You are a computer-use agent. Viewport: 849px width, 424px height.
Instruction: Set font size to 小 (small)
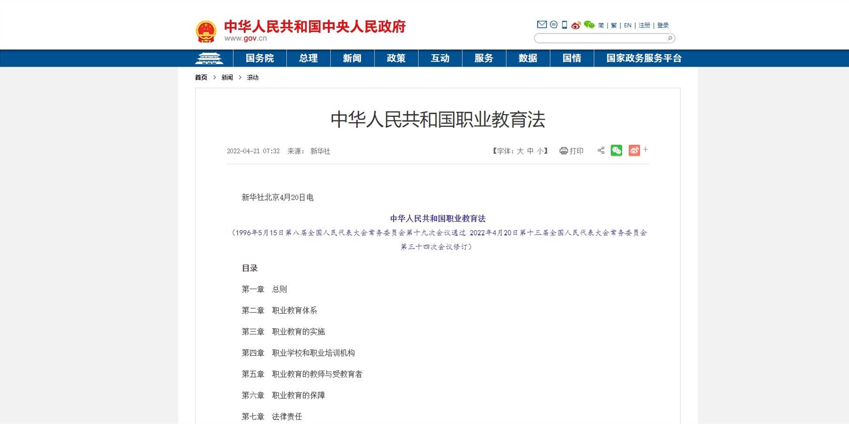click(540, 151)
